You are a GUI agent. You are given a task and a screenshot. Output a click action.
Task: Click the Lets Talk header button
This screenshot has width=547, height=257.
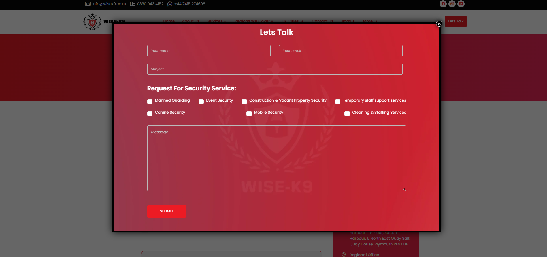[455, 21]
